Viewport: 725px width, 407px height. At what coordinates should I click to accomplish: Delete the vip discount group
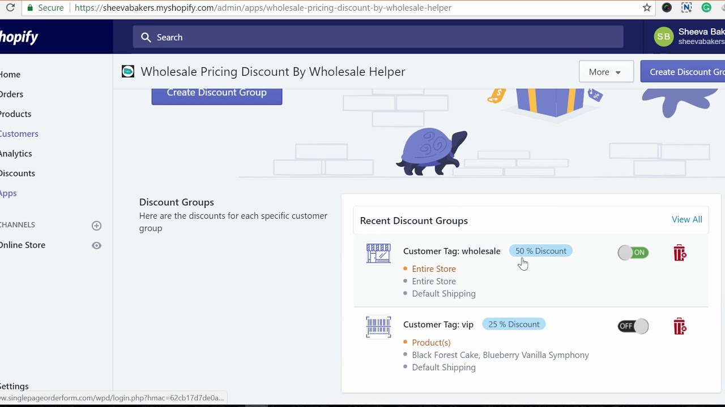pos(680,326)
